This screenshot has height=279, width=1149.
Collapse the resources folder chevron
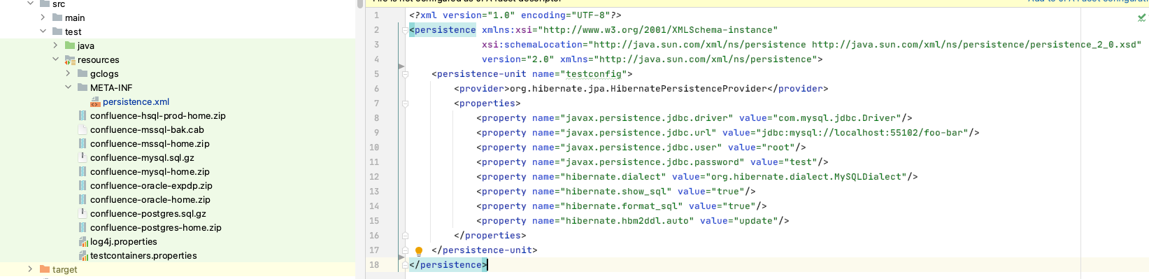tap(56, 59)
